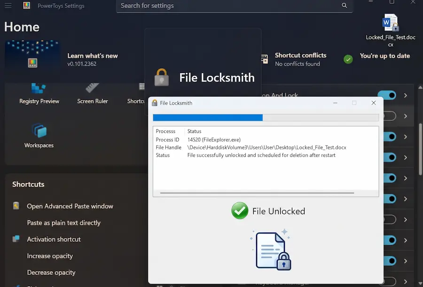Close the File Locksmith dialog

[374, 103]
